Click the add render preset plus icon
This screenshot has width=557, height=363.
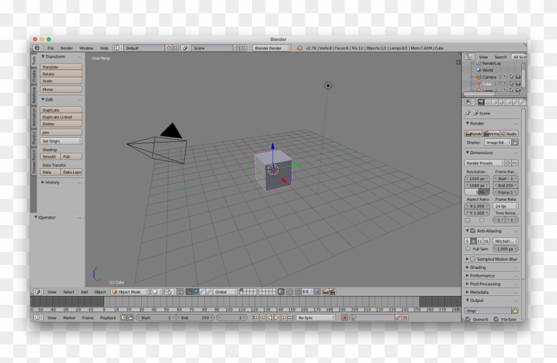tap(508, 163)
